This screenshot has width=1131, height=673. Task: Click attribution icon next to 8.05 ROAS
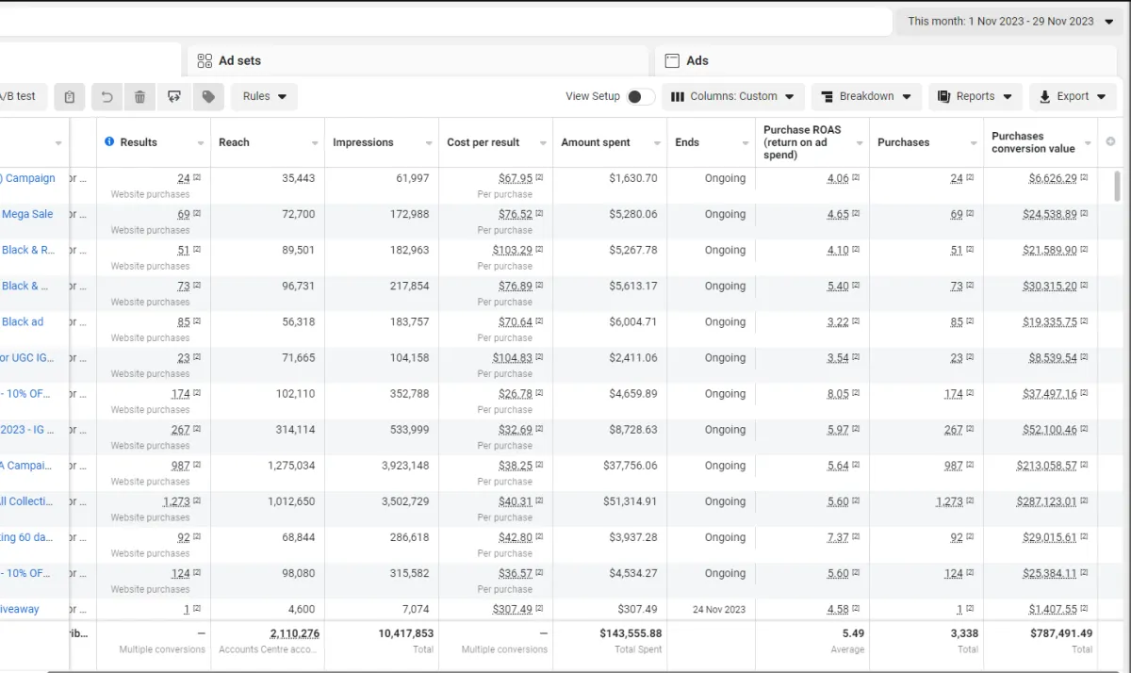click(856, 393)
